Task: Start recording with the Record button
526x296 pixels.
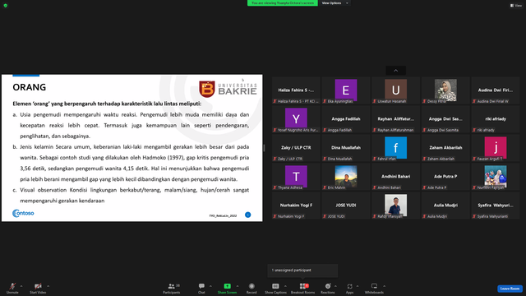Action: 251,288
